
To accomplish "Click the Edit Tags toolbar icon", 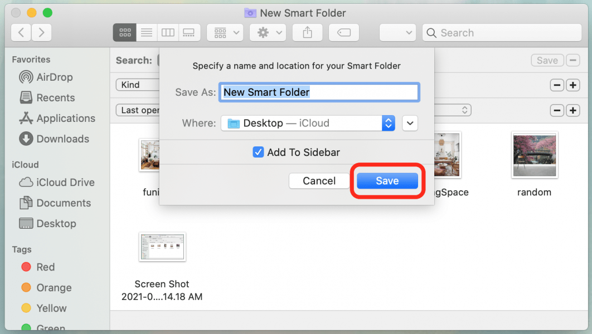I will tap(344, 32).
